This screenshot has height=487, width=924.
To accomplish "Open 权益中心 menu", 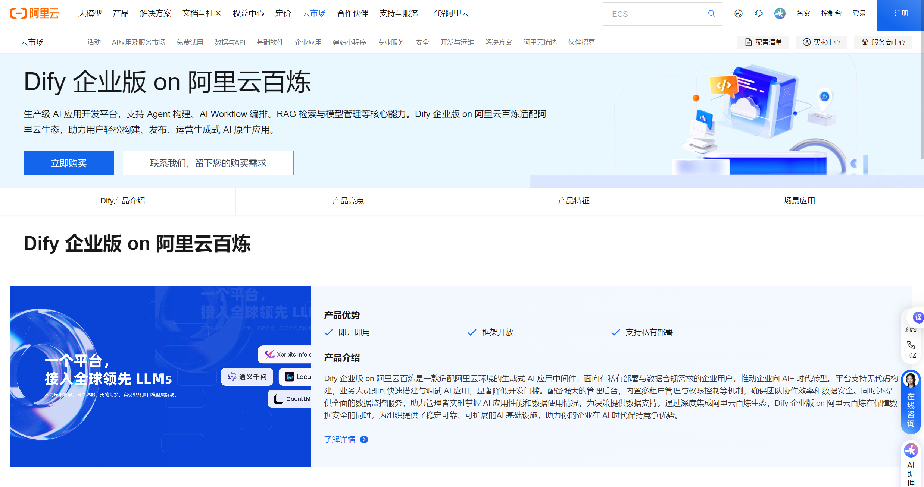I will (248, 13).
